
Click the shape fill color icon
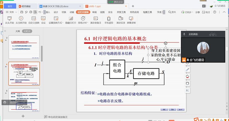coord(187,76)
